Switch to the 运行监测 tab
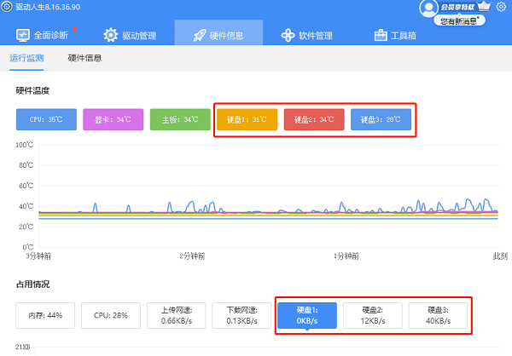512x356 pixels. [26, 58]
